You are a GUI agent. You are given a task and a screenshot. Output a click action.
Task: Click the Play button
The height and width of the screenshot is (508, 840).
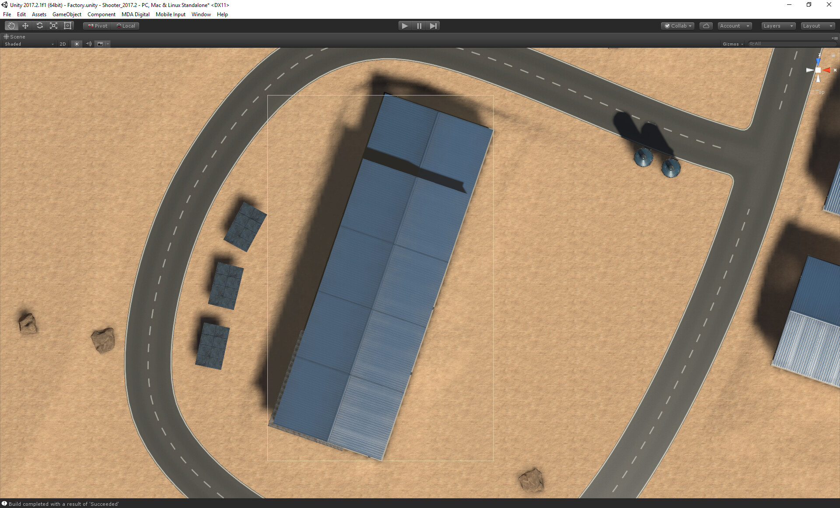click(405, 26)
